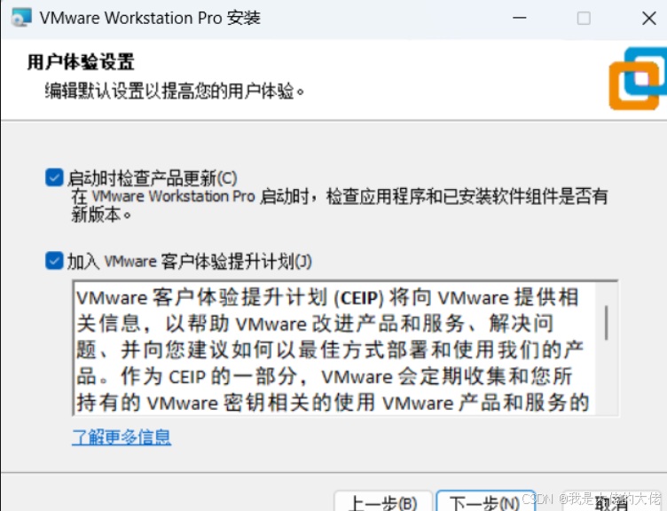Close the VMware installer dialog

pyautogui.click(x=649, y=19)
